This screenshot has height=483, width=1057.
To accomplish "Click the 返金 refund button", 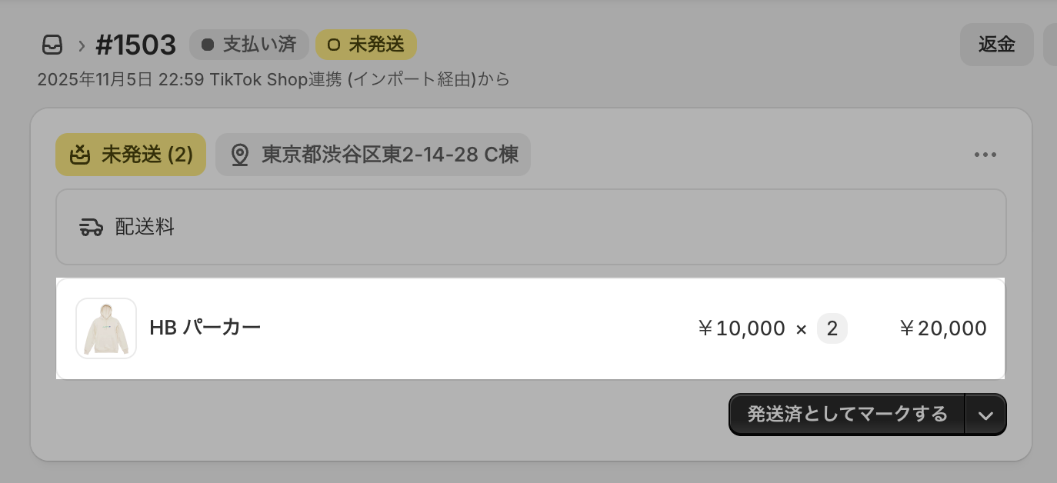I will coord(996,45).
